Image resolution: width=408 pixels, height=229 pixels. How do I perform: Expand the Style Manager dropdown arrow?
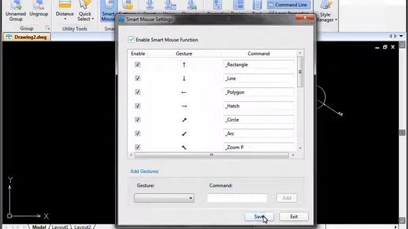coord(336,20)
